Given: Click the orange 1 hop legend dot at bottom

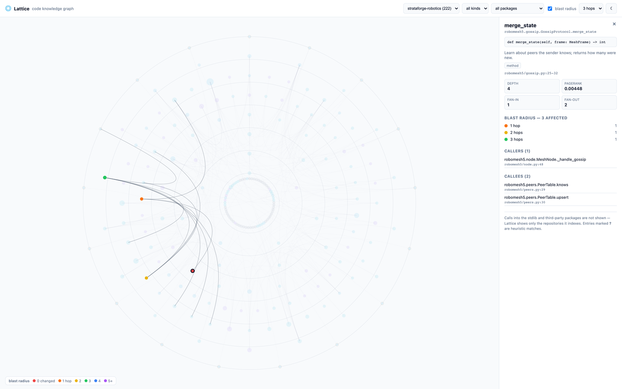Looking at the screenshot, I should point(60,381).
